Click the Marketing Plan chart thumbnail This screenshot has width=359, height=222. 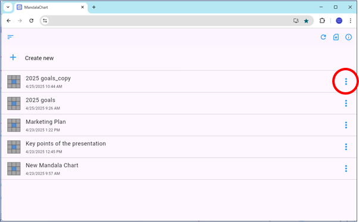pyautogui.click(x=14, y=125)
